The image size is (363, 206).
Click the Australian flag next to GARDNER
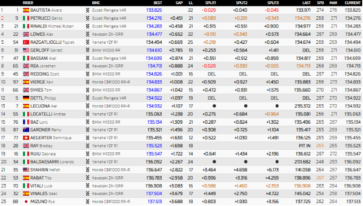(26, 130)
